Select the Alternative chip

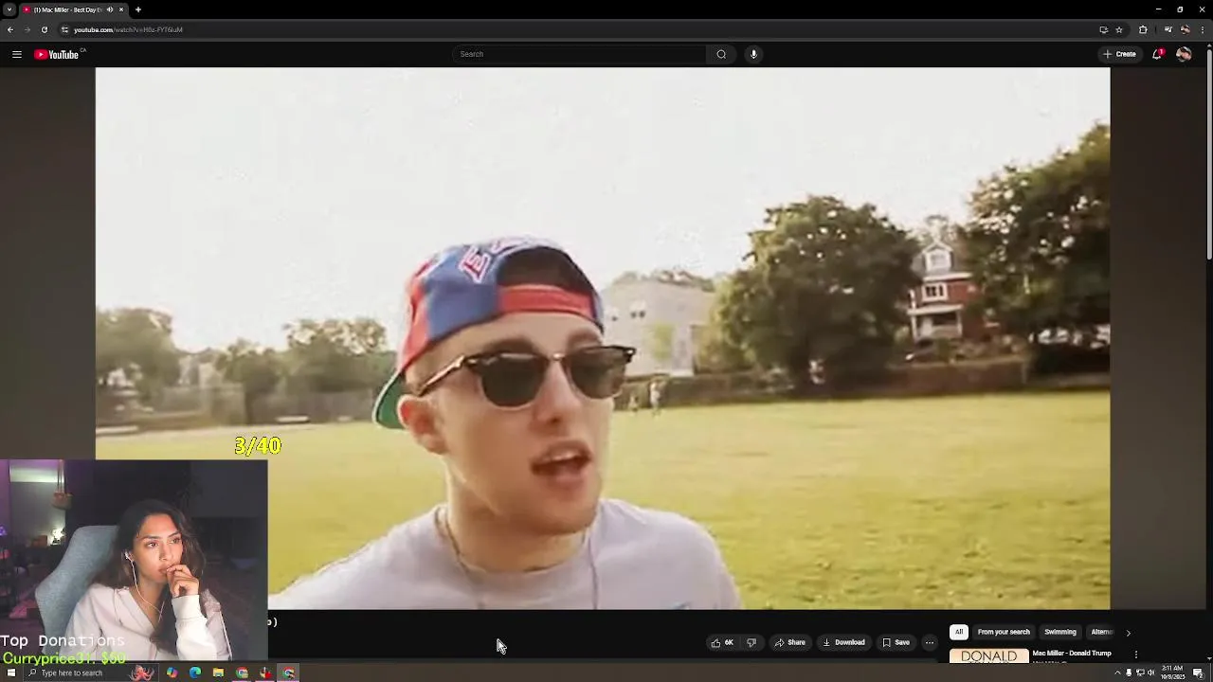(1101, 632)
